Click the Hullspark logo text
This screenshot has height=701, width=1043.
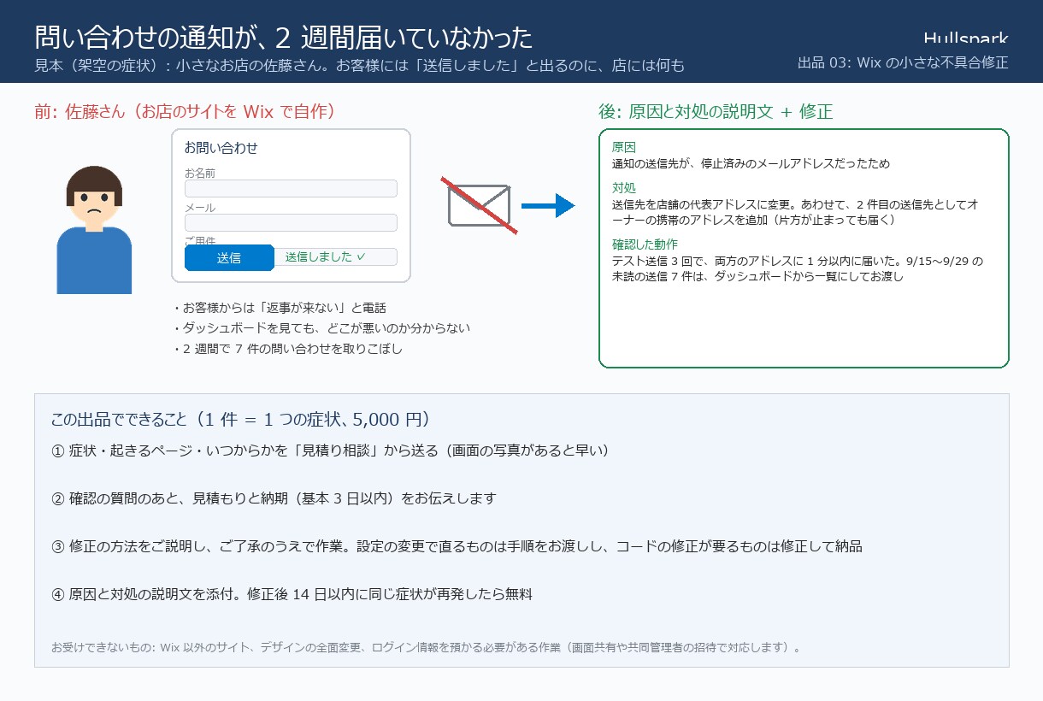(x=966, y=38)
